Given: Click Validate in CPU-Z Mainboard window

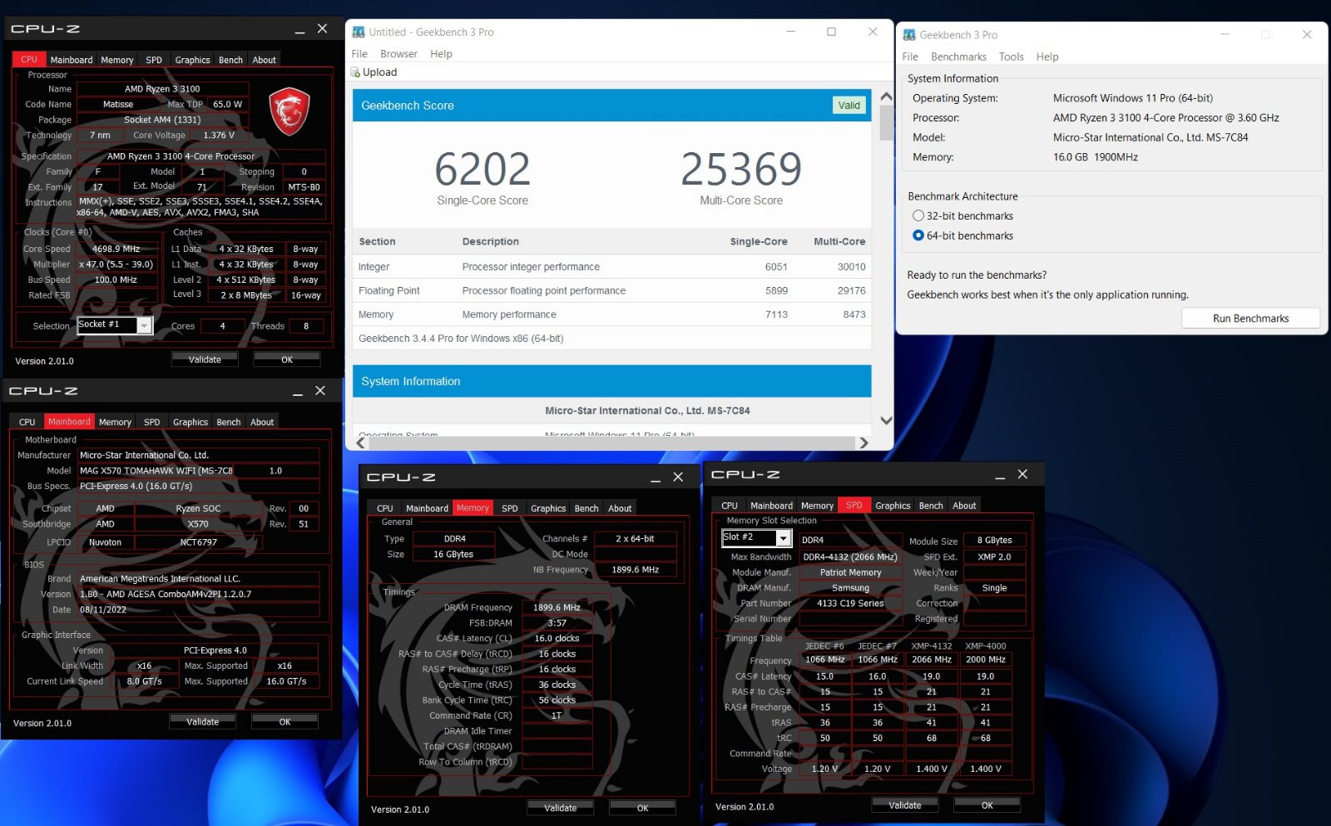Looking at the screenshot, I should (x=202, y=721).
